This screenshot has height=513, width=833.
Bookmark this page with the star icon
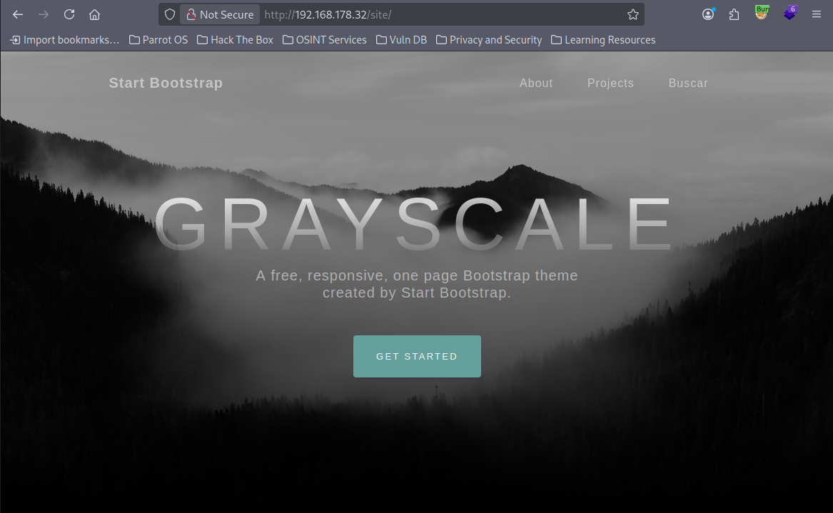(632, 14)
